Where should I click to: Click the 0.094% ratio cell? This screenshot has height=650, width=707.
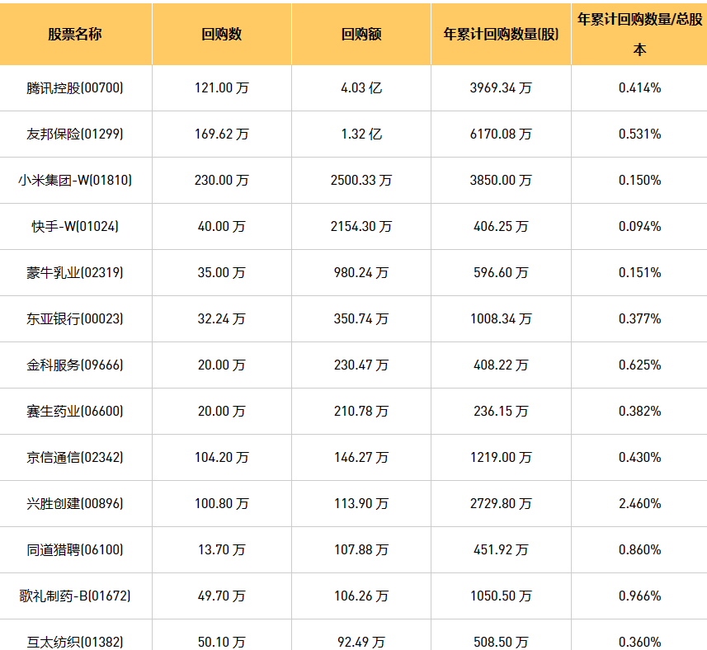pos(640,226)
